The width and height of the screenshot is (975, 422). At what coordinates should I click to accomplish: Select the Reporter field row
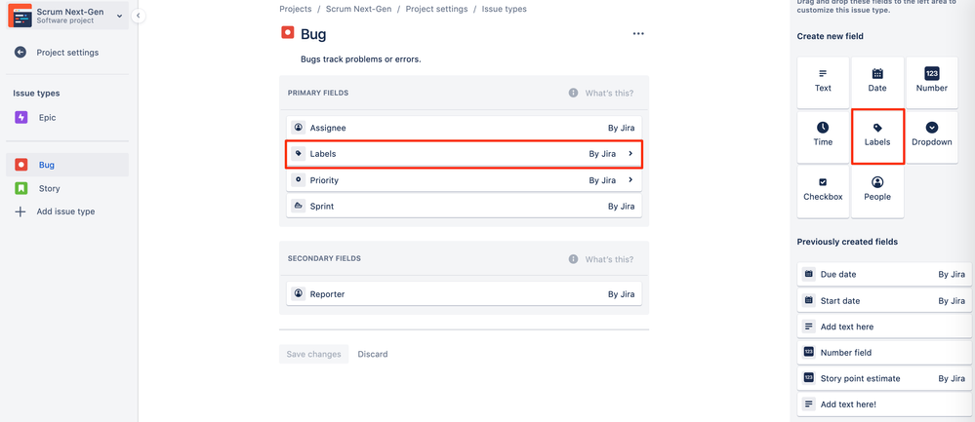(464, 293)
